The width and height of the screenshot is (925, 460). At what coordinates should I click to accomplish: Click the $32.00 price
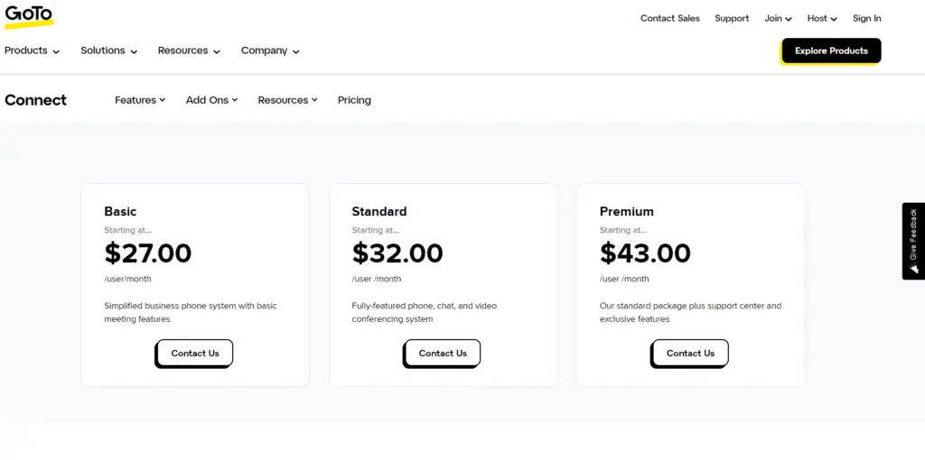pyautogui.click(x=397, y=253)
